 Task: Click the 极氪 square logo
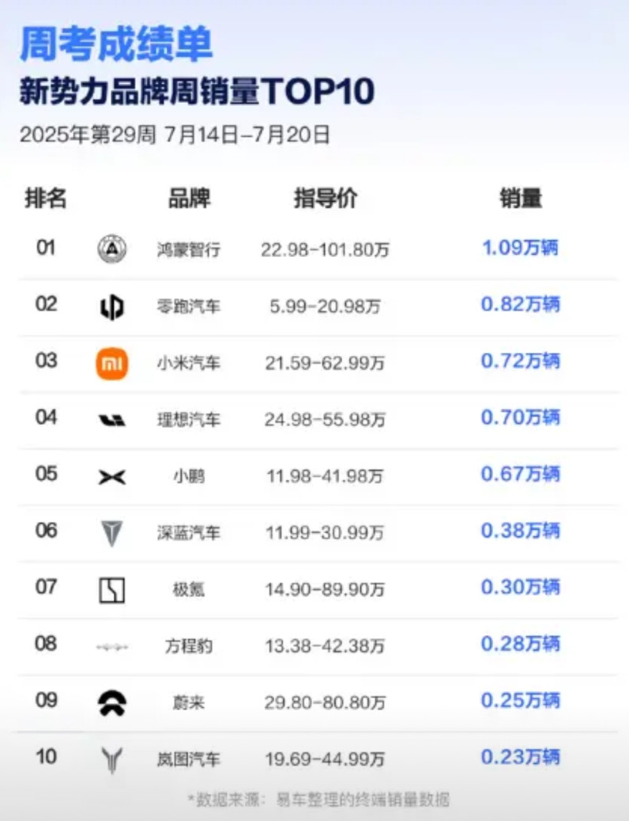coord(112,590)
